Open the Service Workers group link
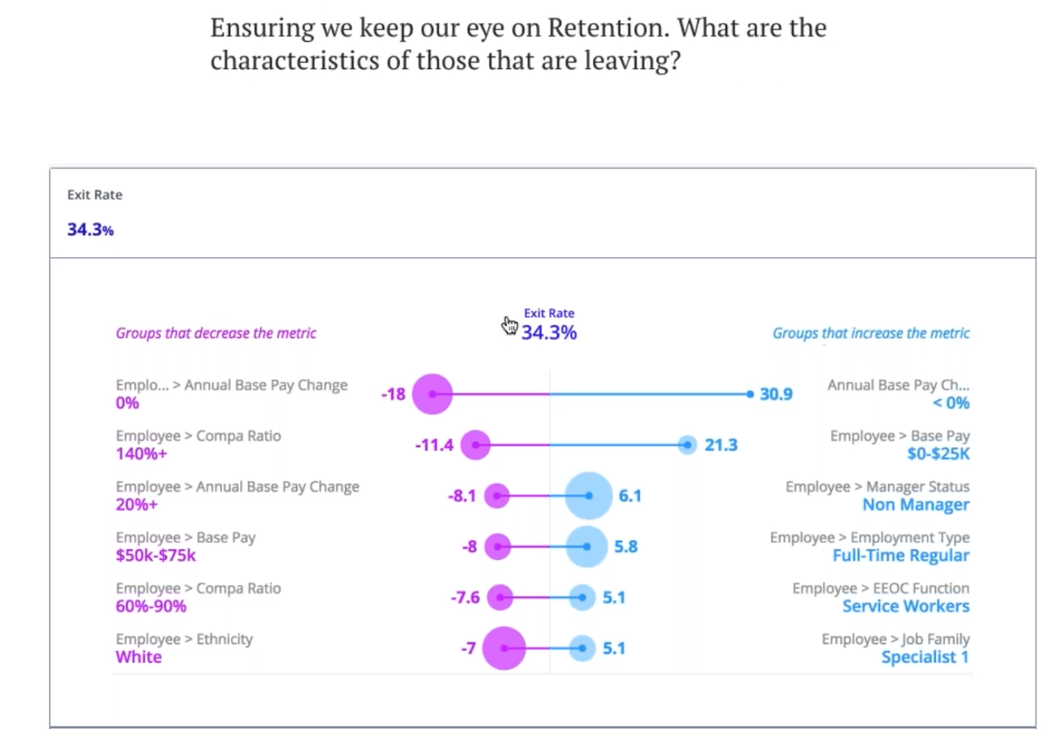Viewport: 1044px width, 729px height. [x=906, y=606]
